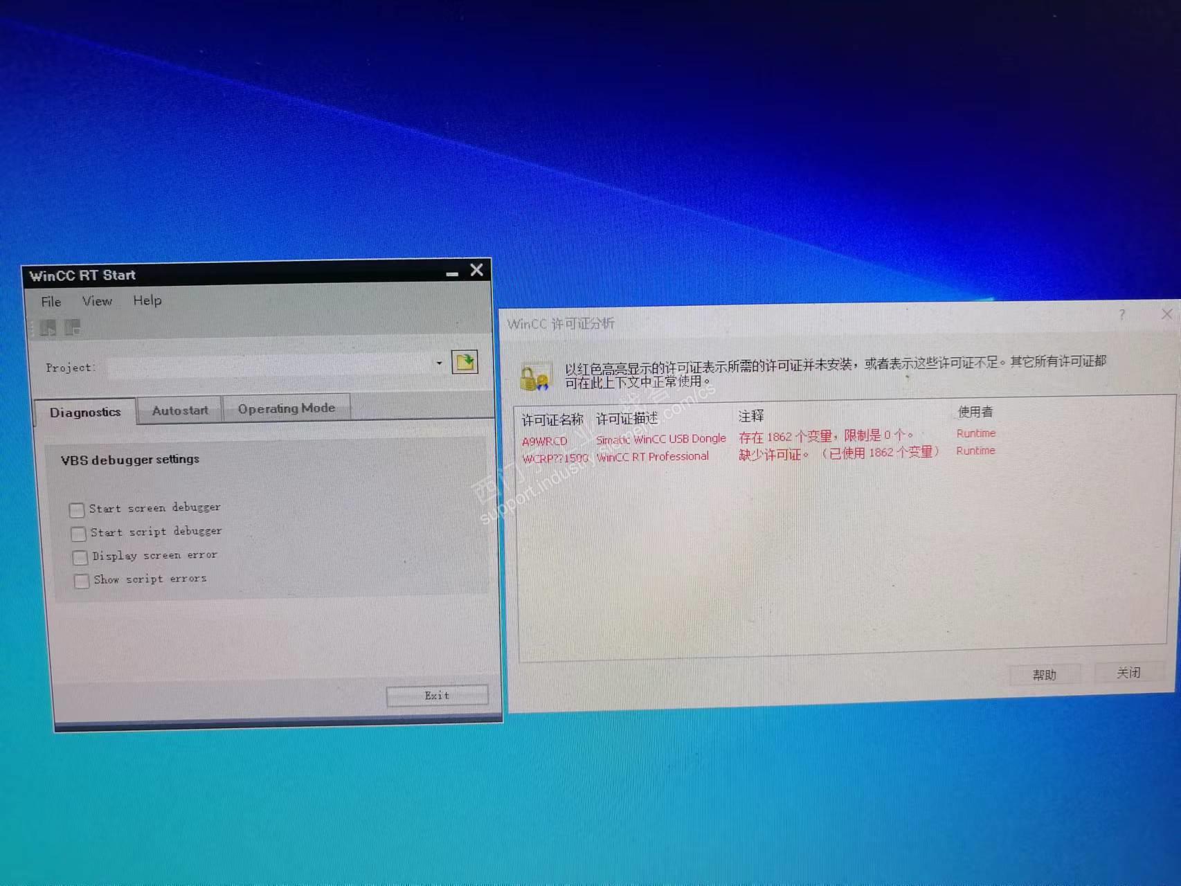Switch to the Diagnostics tab
Viewport: 1181px width, 886px height.
tap(85, 413)
